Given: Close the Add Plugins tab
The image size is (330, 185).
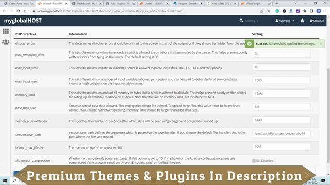Looking at the screenshot, I should (x=134, y=4).
